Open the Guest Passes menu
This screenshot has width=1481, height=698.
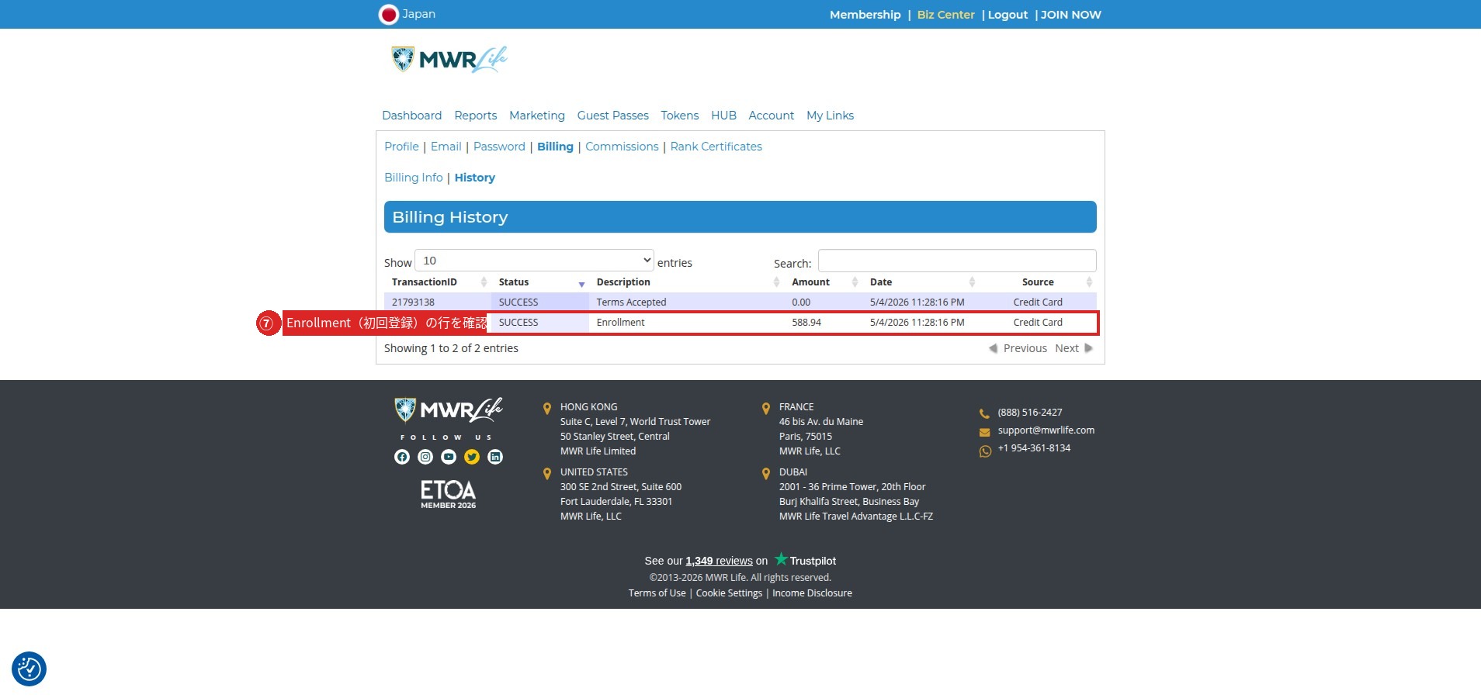coord(612,116)
